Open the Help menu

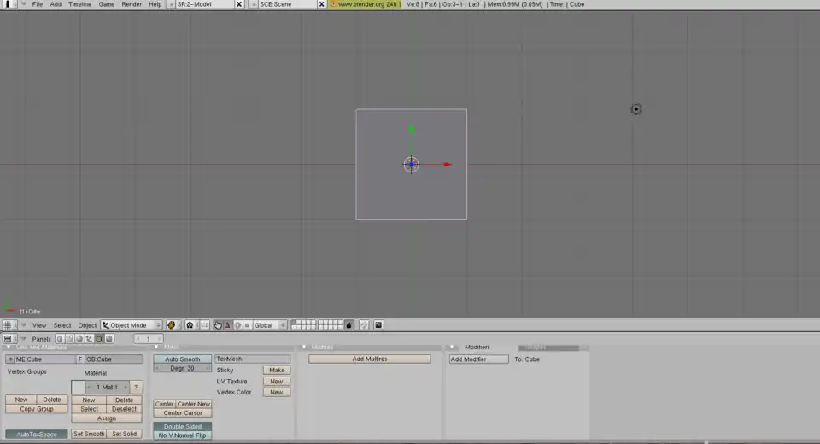pyautogui.click(x=155, y=4)
